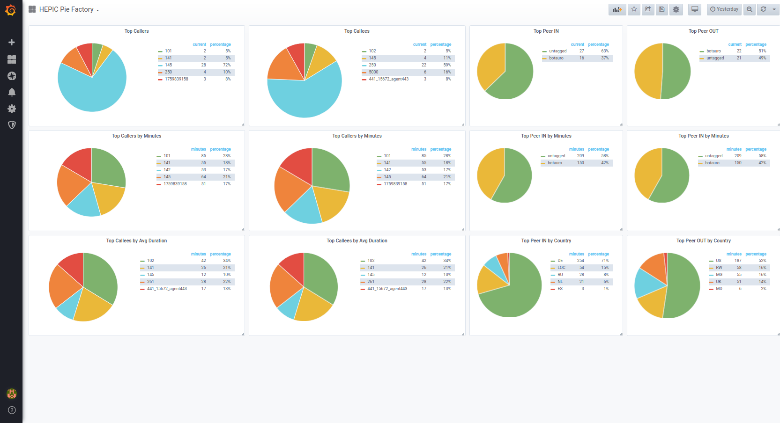Refresh the dashboard
This screenshot has width=780, height=423.
[x=763, y=9]
